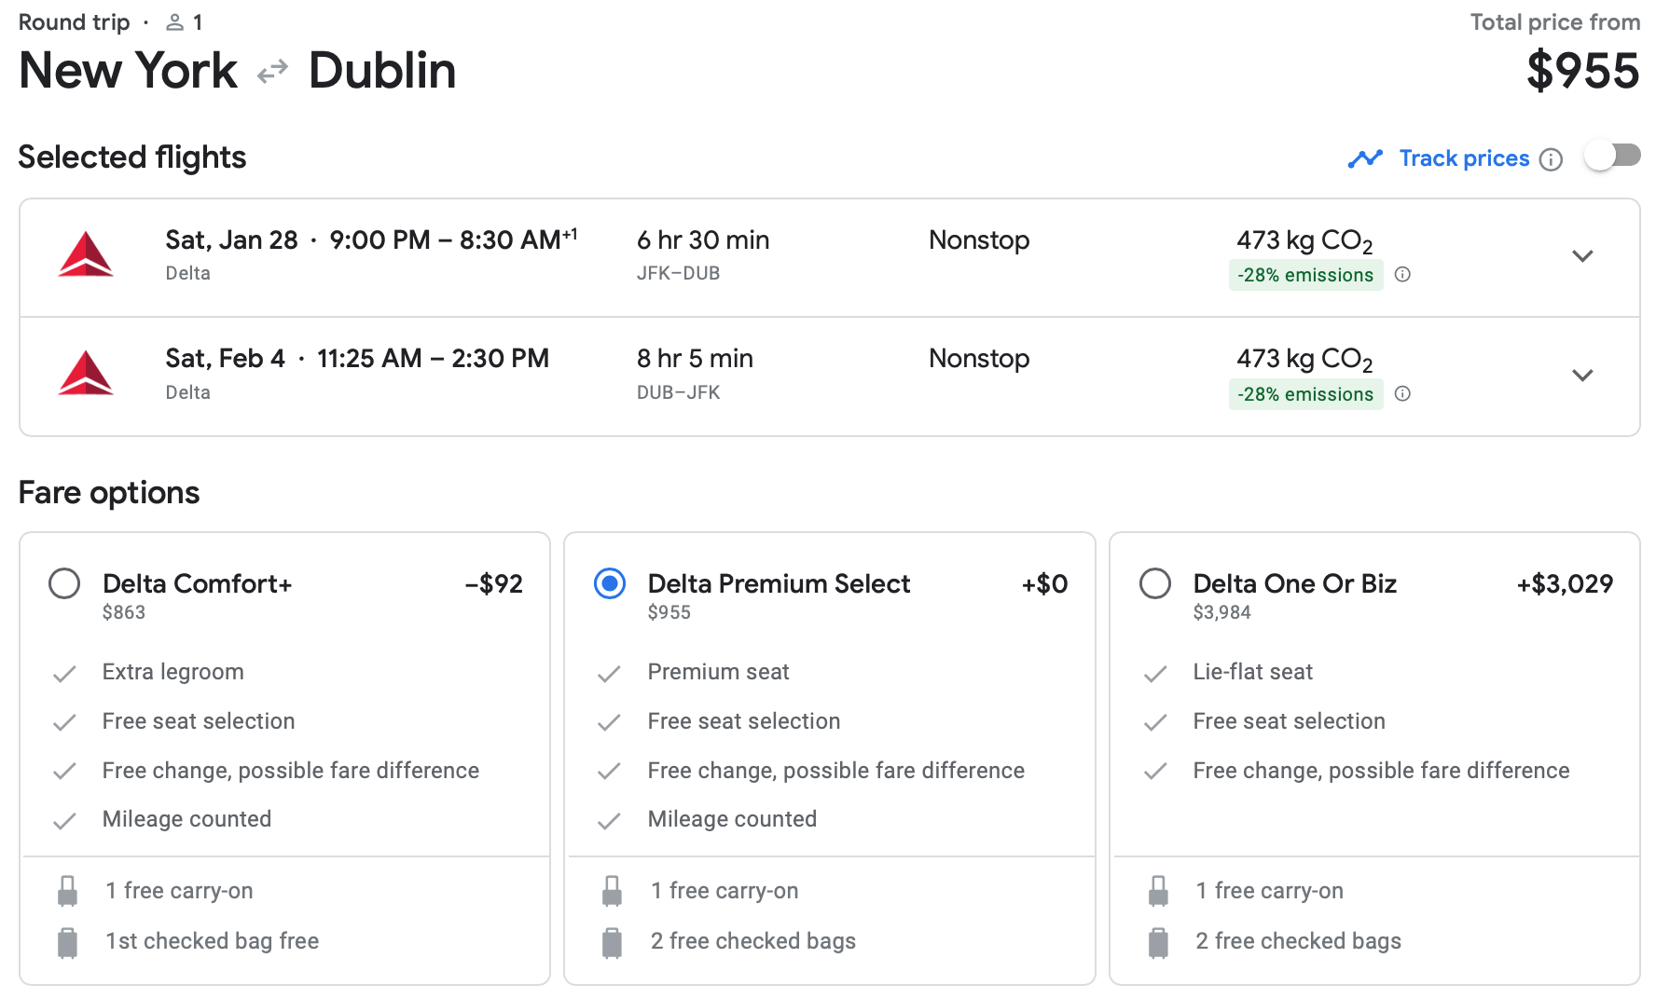Click the Lie-flat seat checkmark icon
Viewport: 1656px width, 999px height.
pyautogui.click(x=1155, y=674)
